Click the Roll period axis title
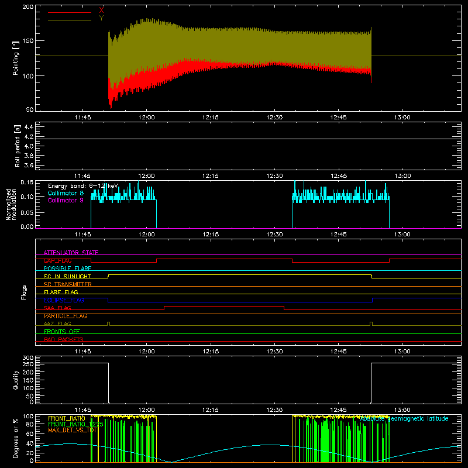 coord(18,146)
